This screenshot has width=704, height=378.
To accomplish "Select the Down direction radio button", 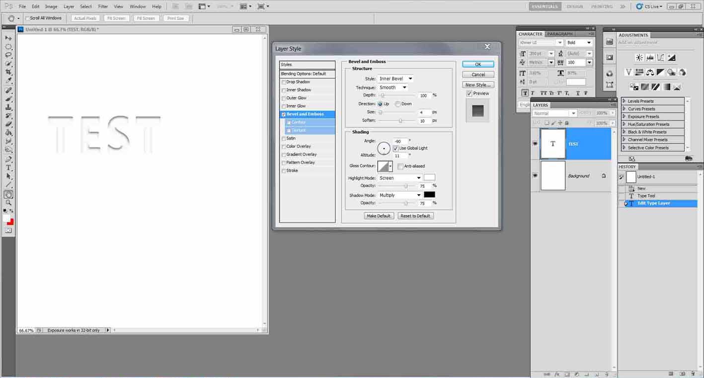I will click(398, 104).
